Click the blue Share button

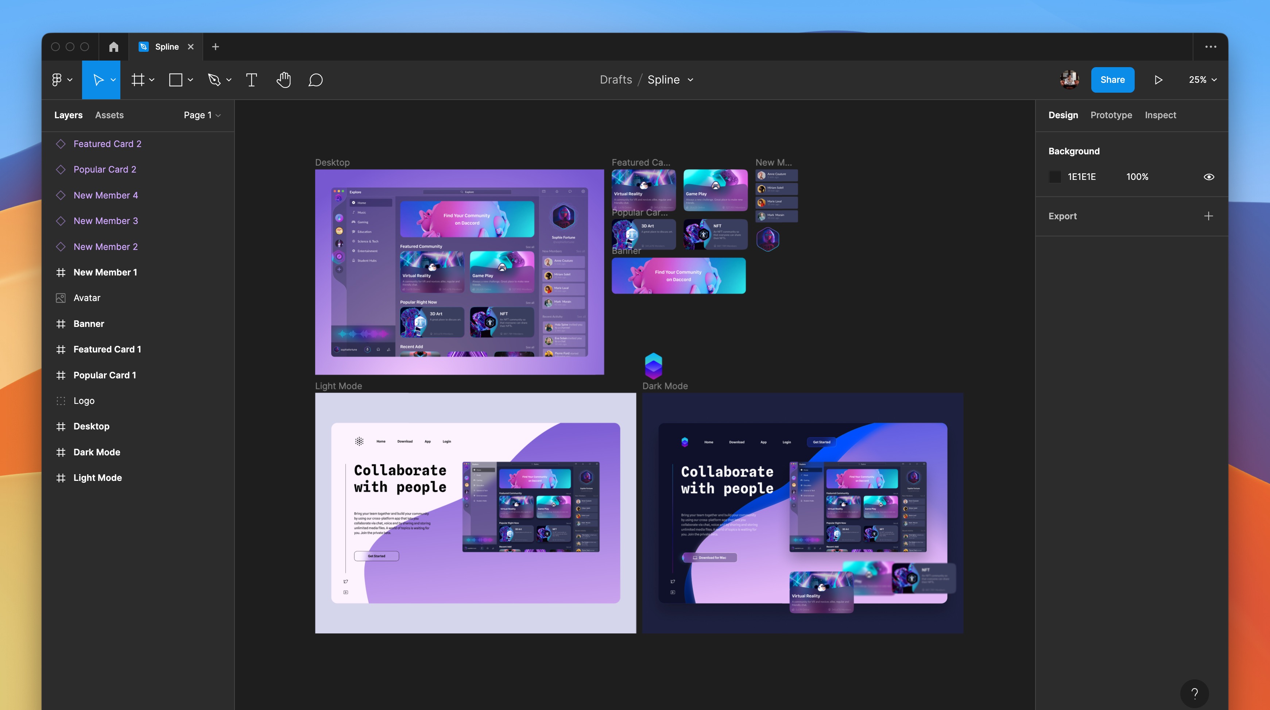tap(1112, 80)
